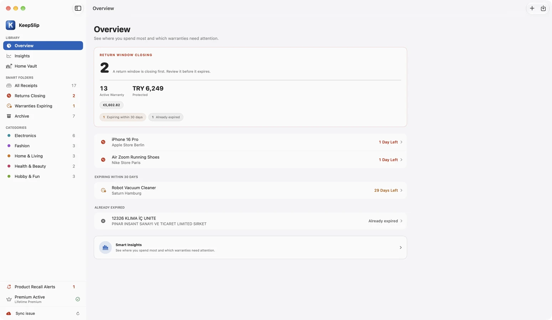Image resolution: width=552 pixels, height=320 pixels.
Task: Click the return icon beside iPhone 16 Pro
Action: click(x=103, y=142)
